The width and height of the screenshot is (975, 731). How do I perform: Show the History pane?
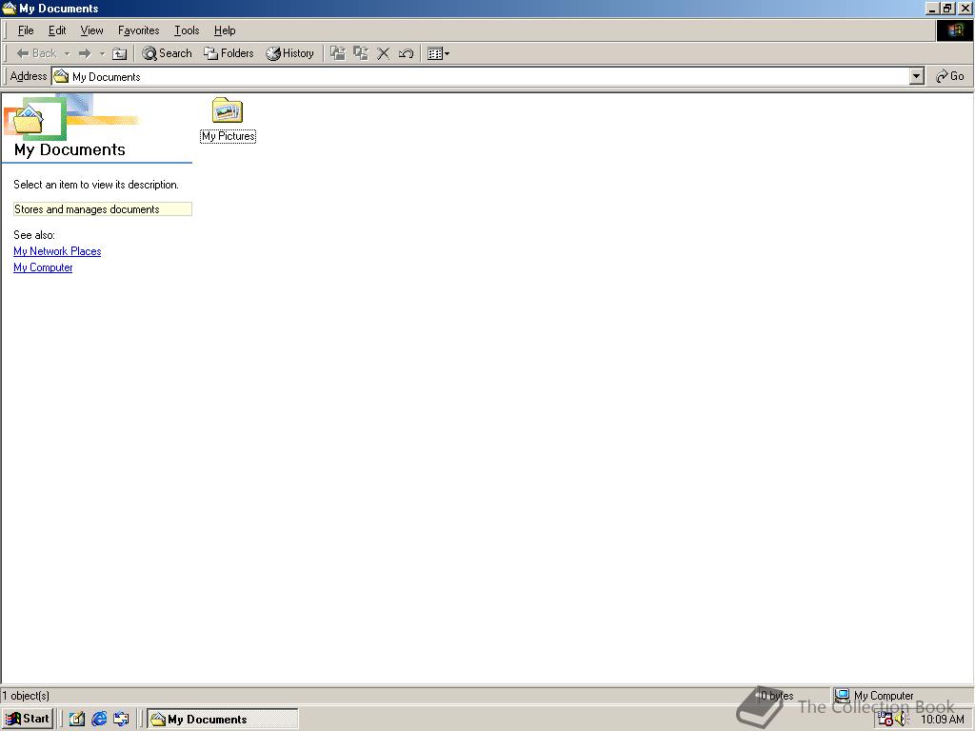[x=289, y=53]
